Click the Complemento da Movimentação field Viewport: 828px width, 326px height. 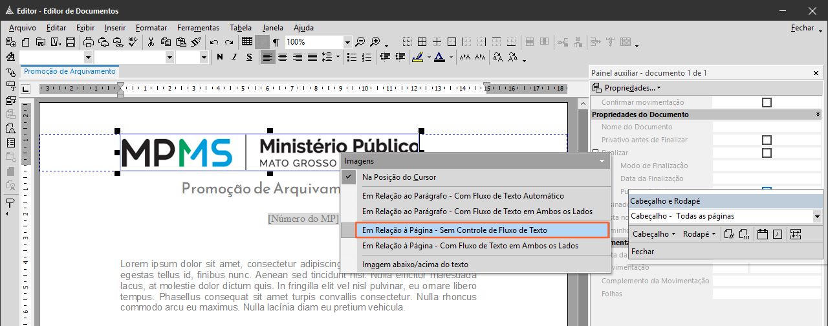[768, 281]
